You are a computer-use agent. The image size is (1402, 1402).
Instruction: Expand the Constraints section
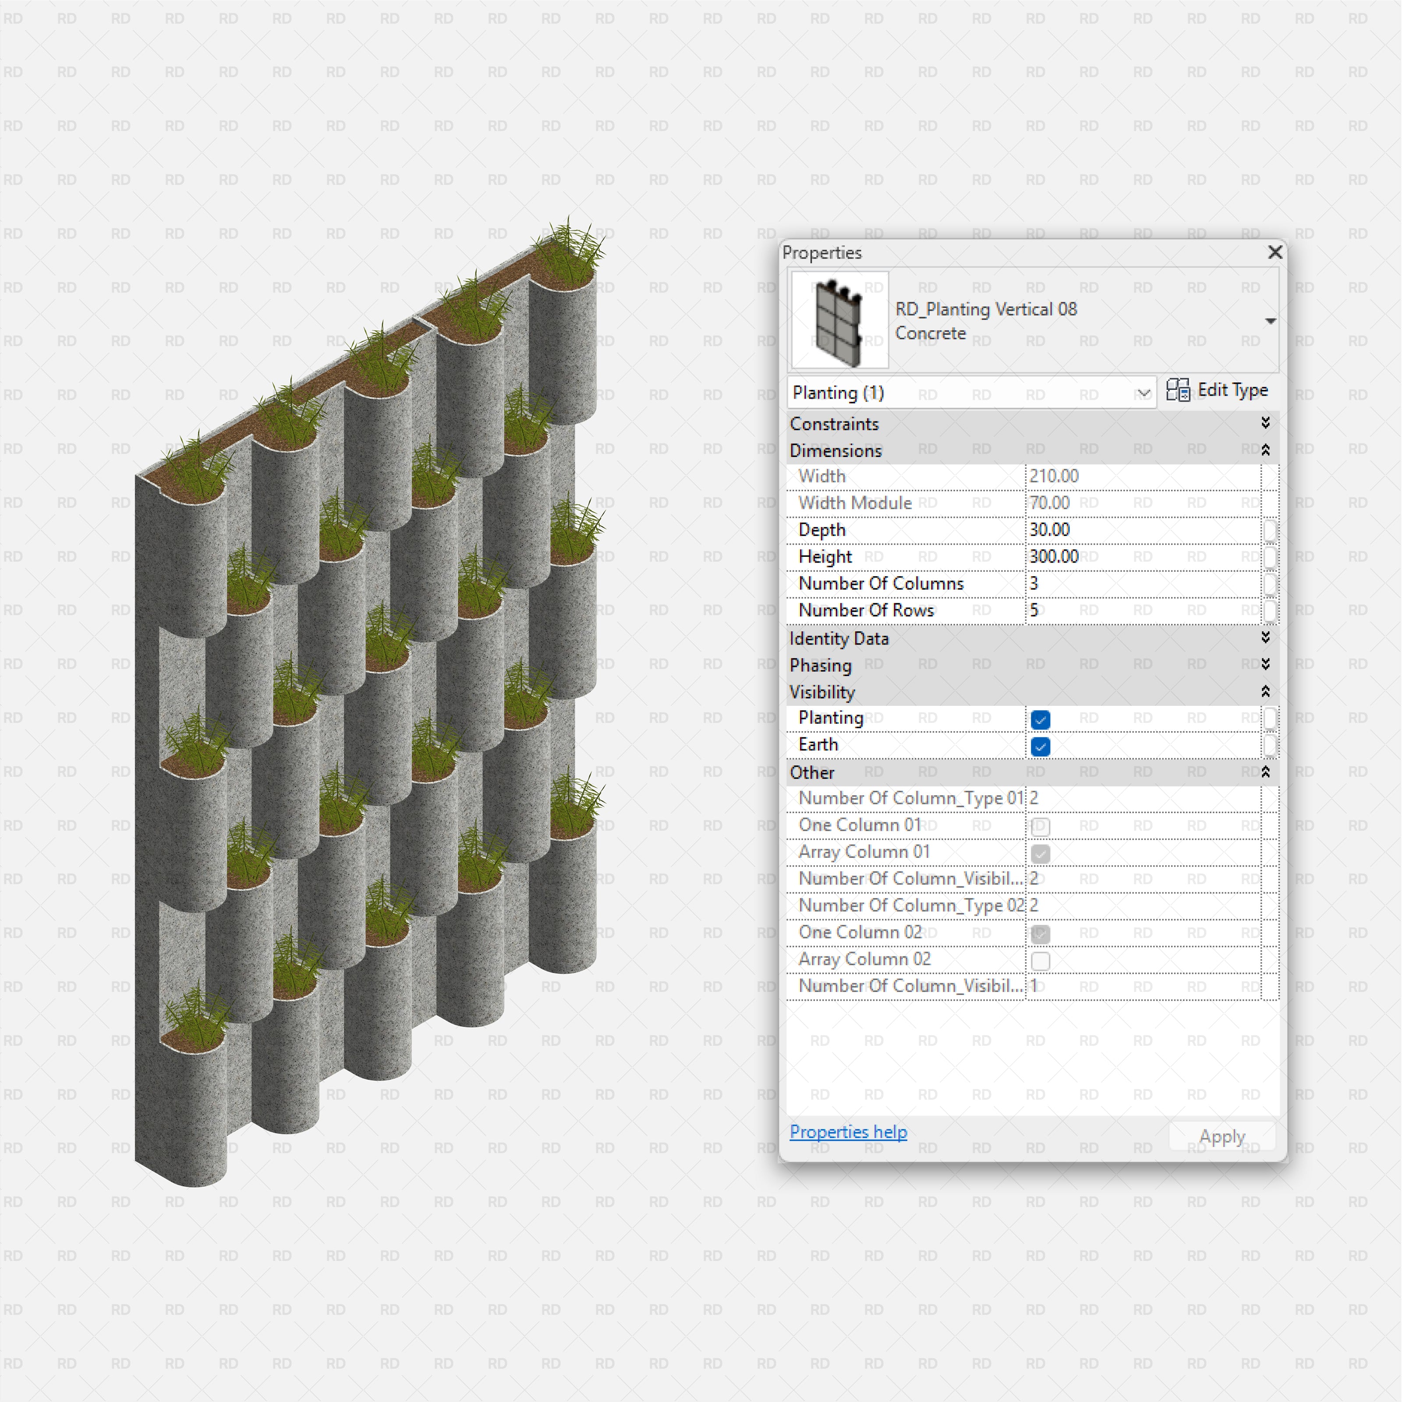1266,423
